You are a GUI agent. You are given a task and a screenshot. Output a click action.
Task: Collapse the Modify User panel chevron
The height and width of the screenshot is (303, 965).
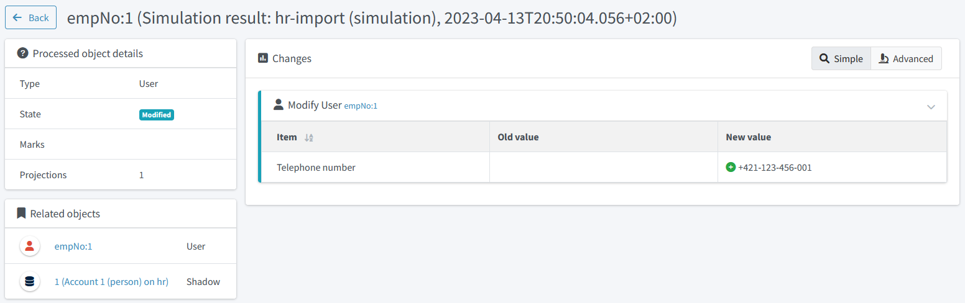pos(931,107)
